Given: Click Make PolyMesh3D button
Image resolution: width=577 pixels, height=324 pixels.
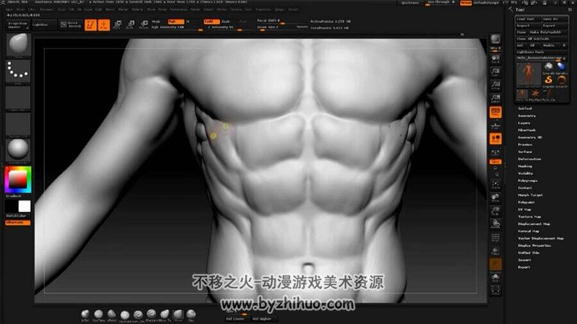Looking at the screenshot, I should (548, 32).
